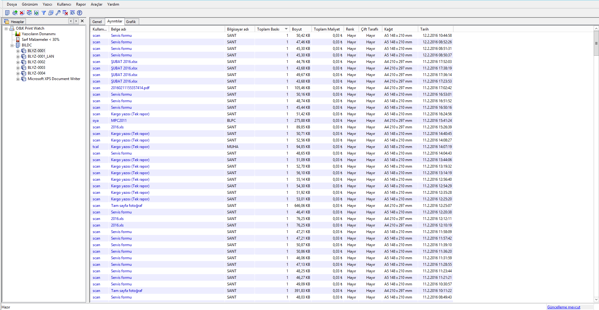This screenshot has height=310, width=599.
Task: Open the Yardım menu
Action: pos(113,4)
